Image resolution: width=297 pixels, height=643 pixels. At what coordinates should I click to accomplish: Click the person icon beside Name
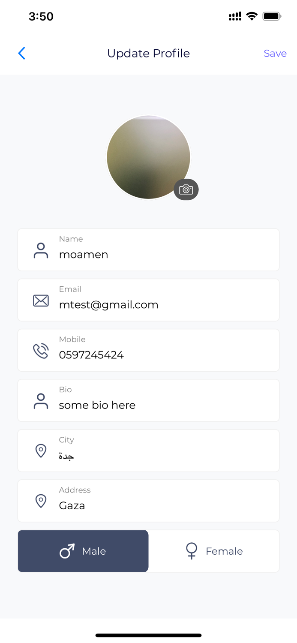click(x=41, y=250)
